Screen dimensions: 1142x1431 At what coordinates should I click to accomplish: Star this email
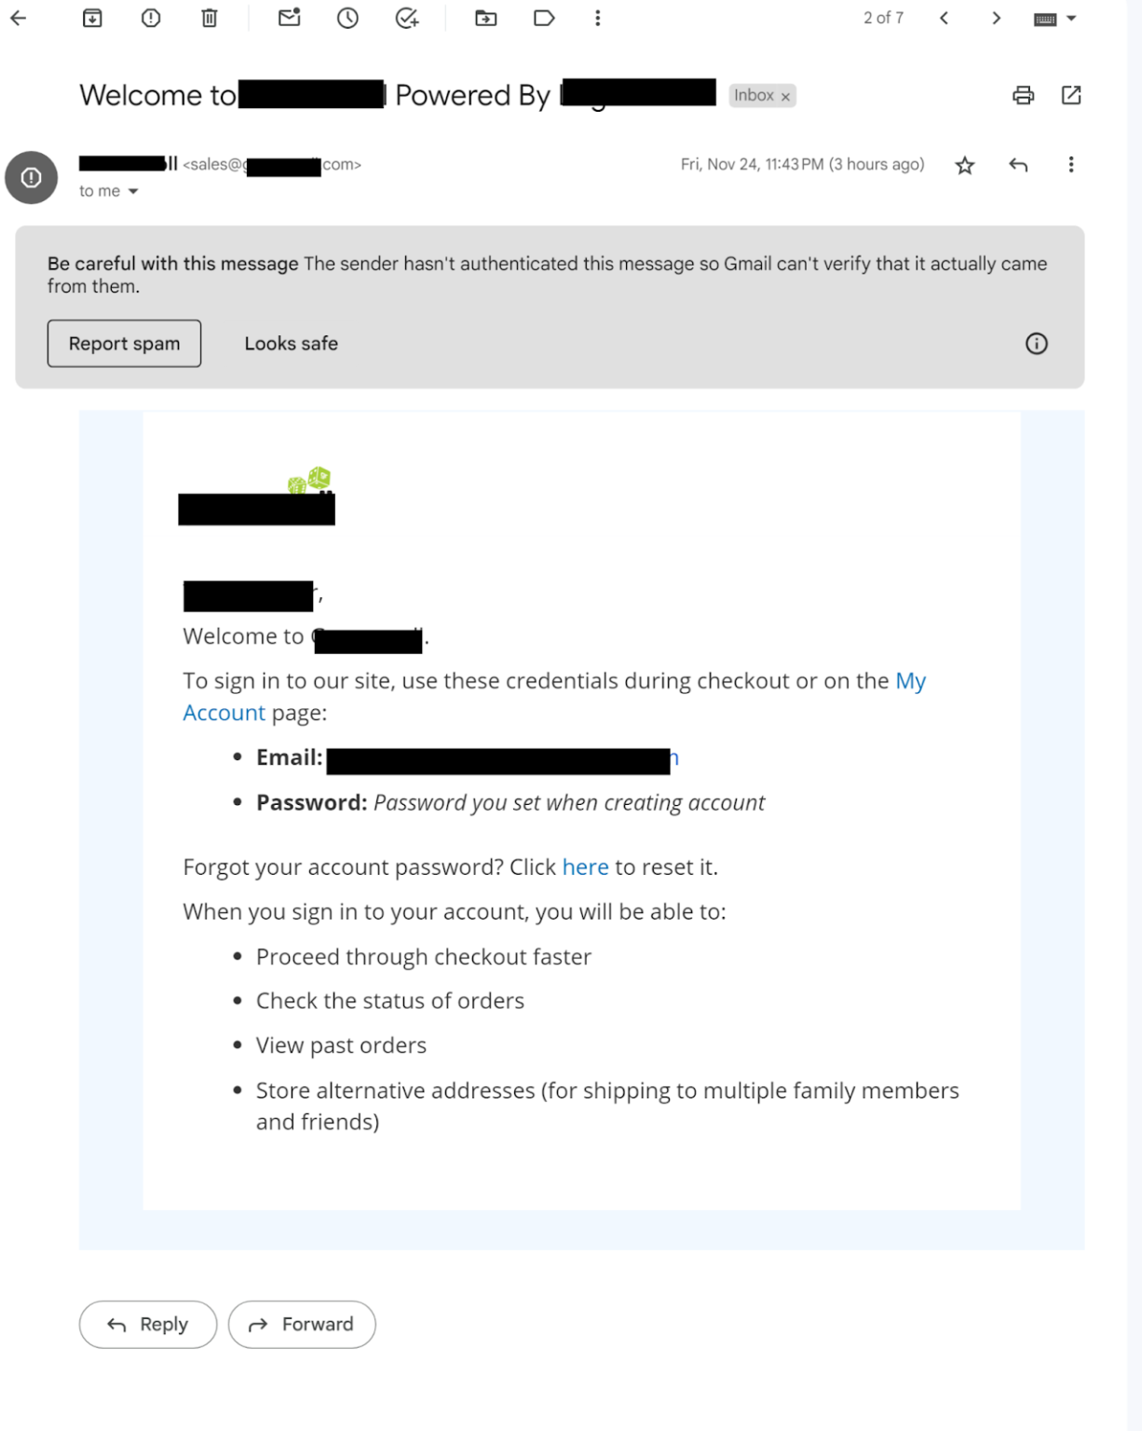point(964,165)
